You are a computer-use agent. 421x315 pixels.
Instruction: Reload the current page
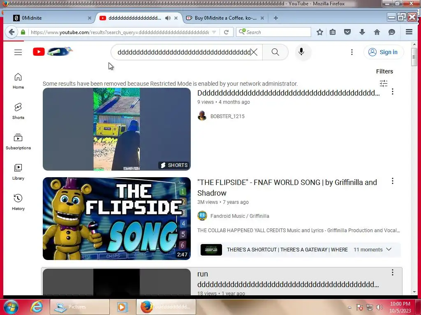click(x=227, y=32)
